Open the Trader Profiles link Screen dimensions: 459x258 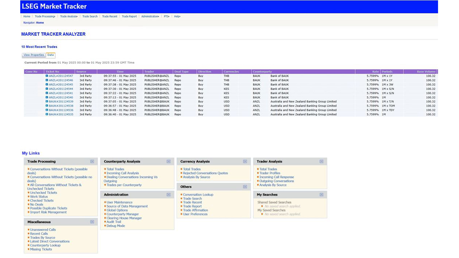270,173
